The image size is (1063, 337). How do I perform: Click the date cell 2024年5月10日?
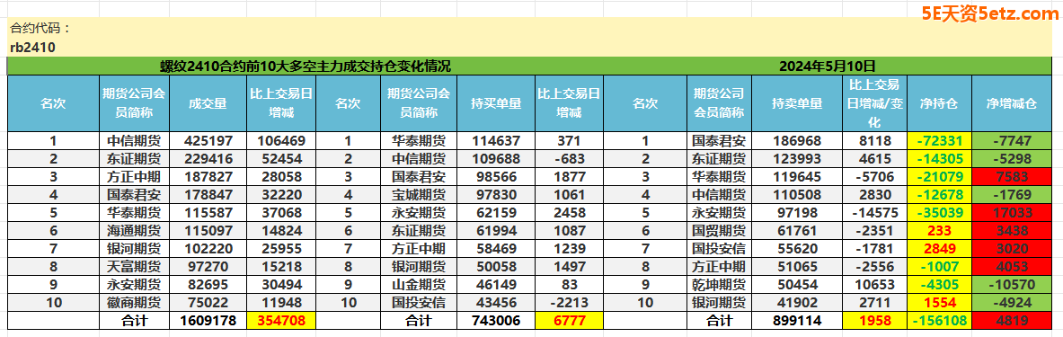pyautogui.click(x=827, y=67)
